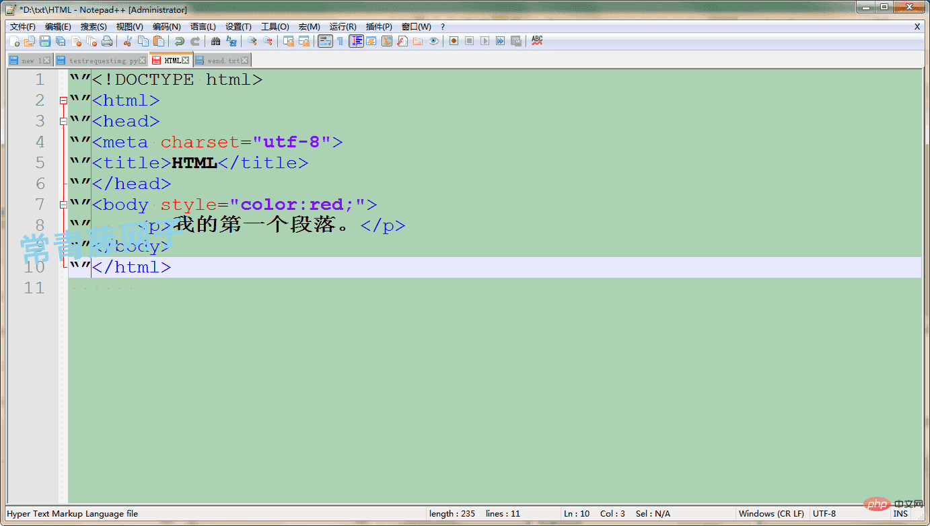Start macro recording with the record icon
Image resolution: width=930 pixels, height=526 pixels.
point(454,41)
